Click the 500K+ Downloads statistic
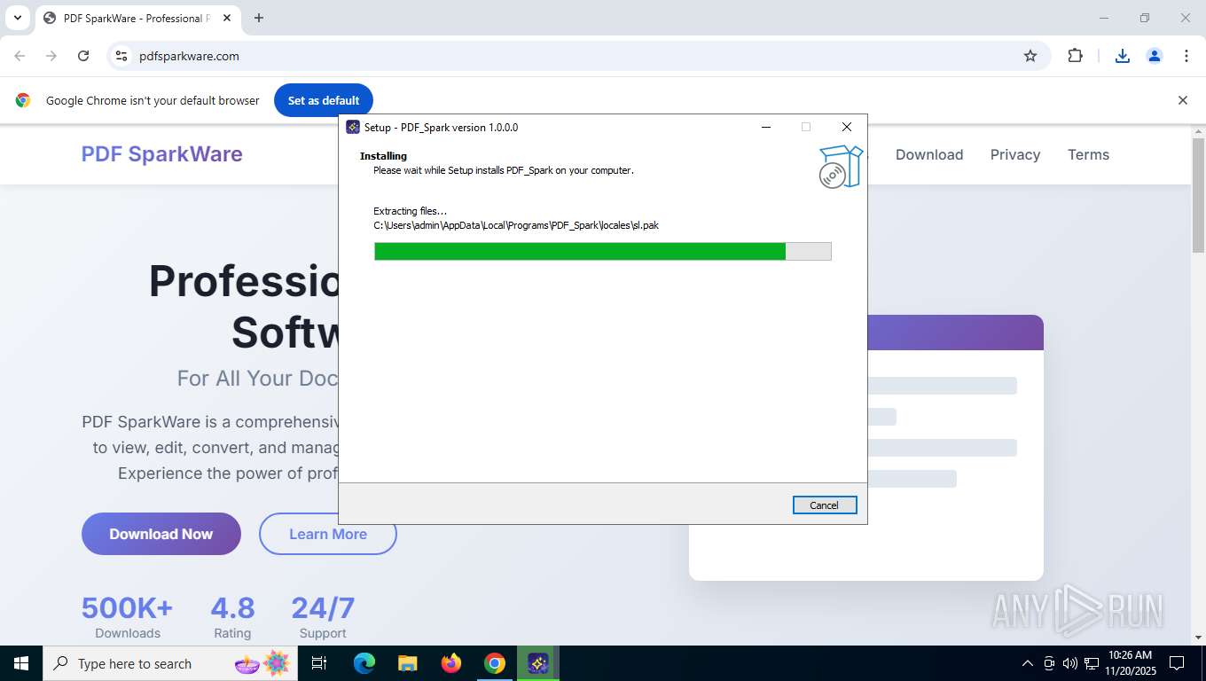The height and width of the screenshot is (681, 1206). pos(128,616)
